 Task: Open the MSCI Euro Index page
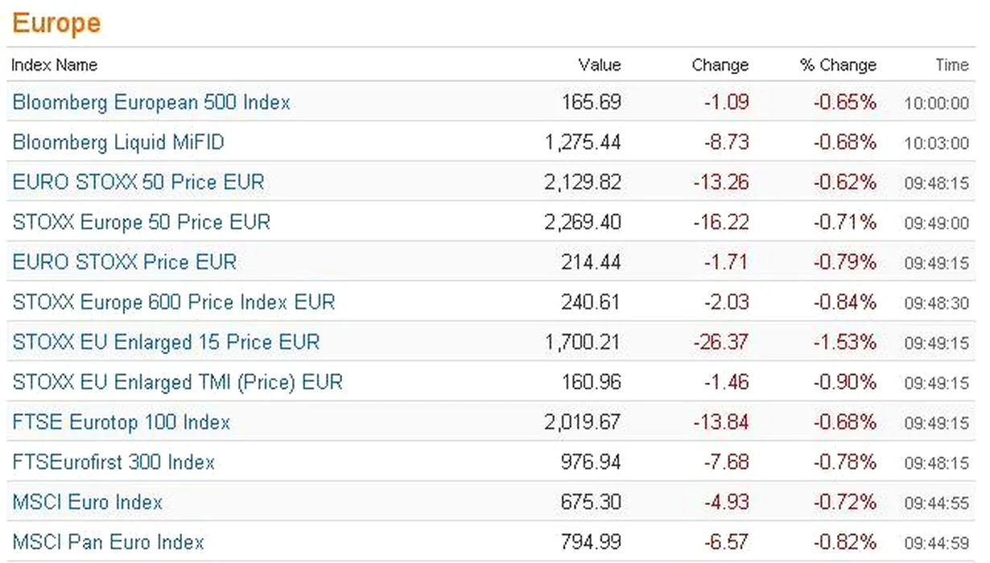[x=88, y=503]
